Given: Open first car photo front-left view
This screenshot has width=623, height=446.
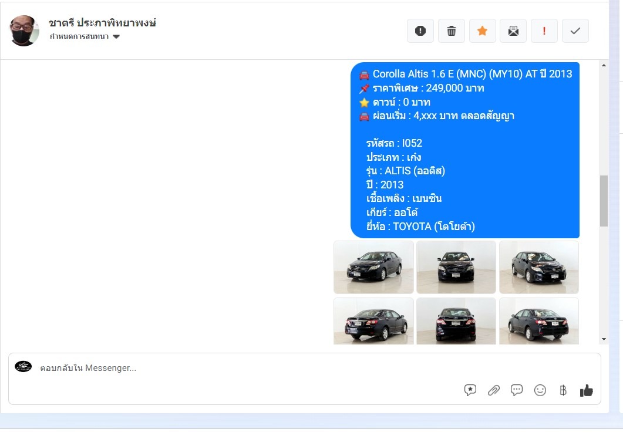Looking at the screenshot, I should pyautogui.click(x=373, y=267).
